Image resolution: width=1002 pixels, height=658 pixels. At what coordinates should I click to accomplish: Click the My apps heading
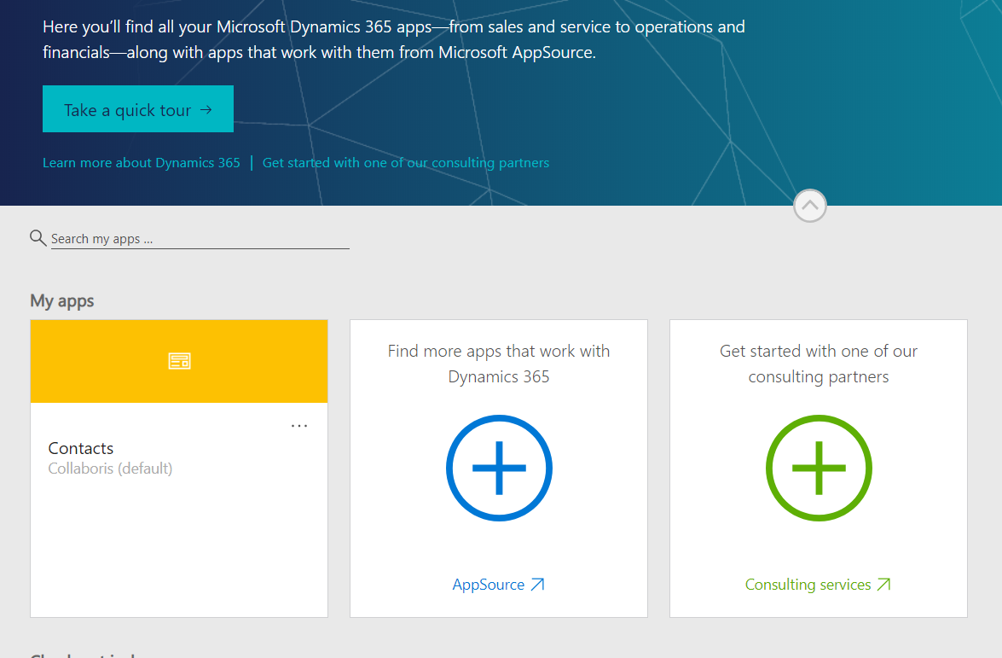(x=62, y=300)
